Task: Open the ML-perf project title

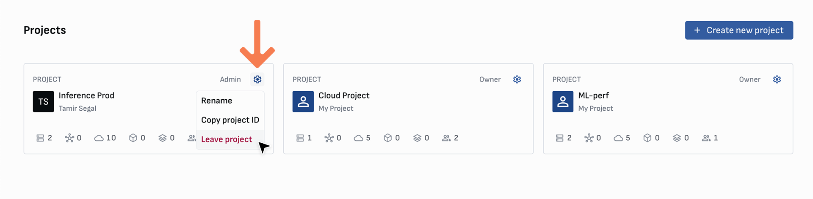Action: pyautogui.click(x=593, y=95)
